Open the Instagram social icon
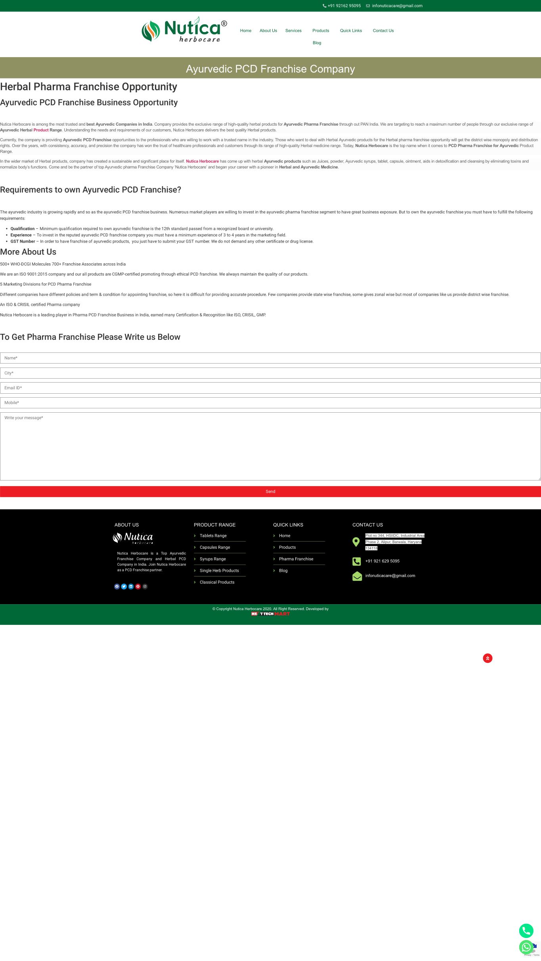541x961 pixels. coord(145,586)
